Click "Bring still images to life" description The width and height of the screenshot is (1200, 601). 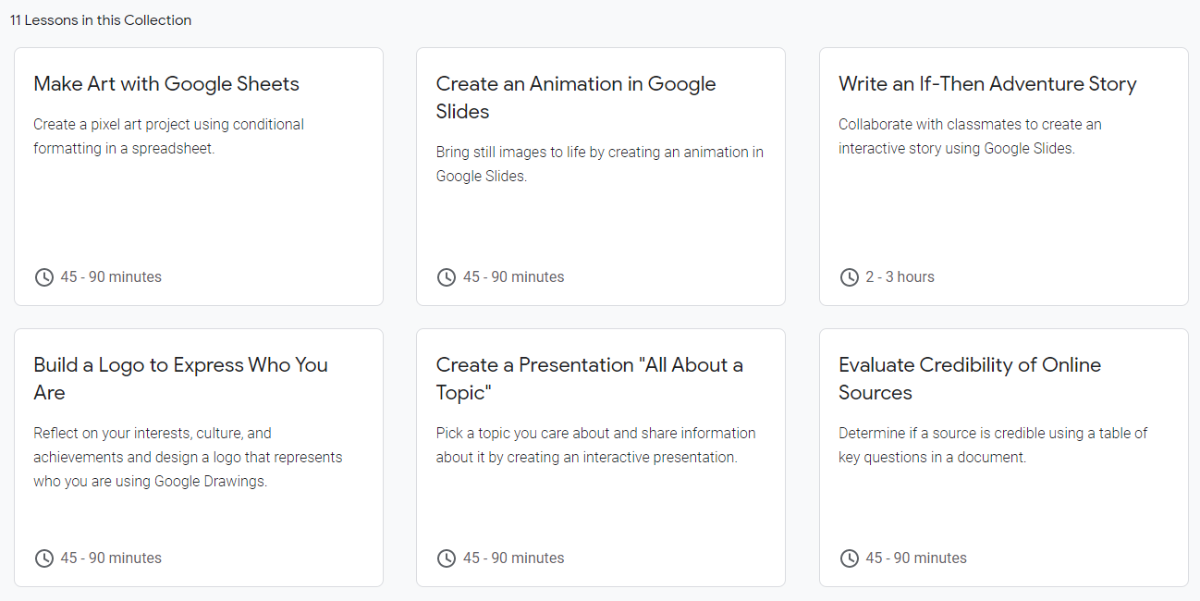click(x=600, y=164)
